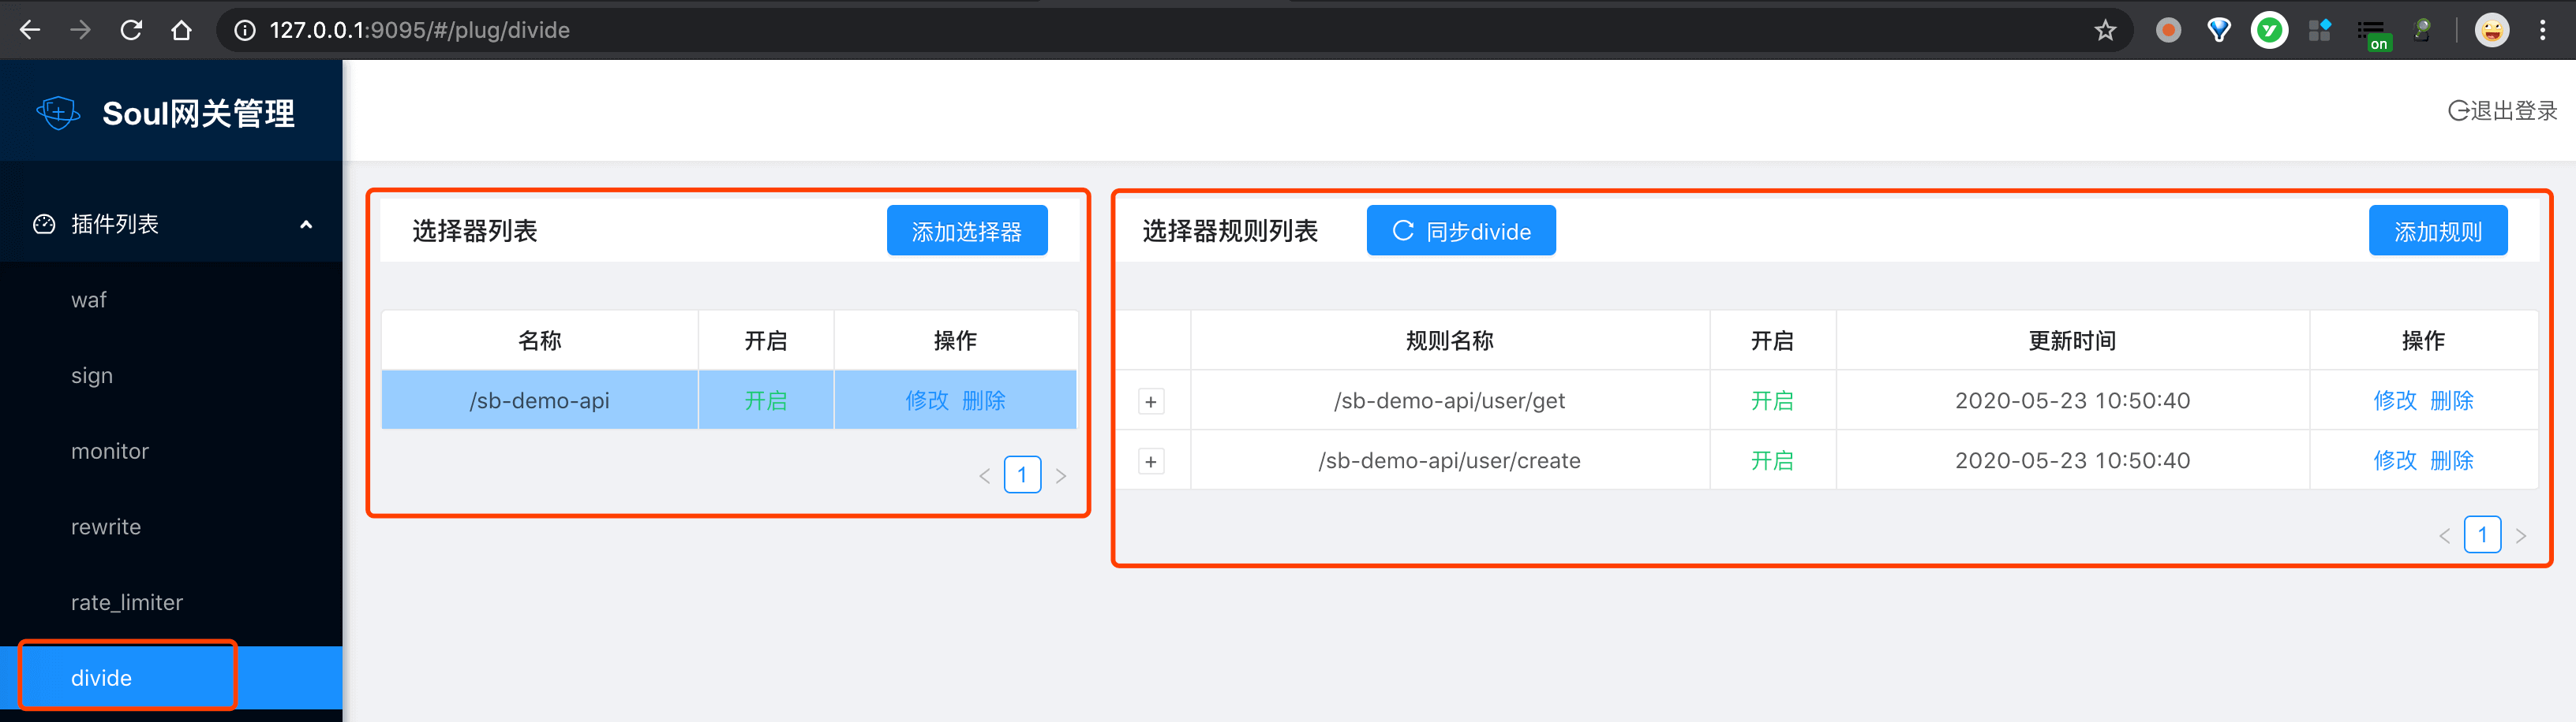Click the browser home icon
The height and width of the screenshot is (722, 2576).
click(x=181, y=30)
